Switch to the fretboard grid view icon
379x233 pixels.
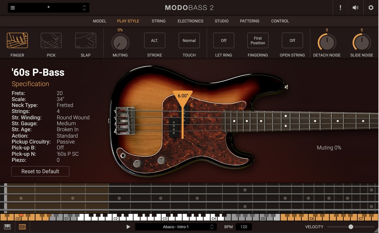[22, 227]
